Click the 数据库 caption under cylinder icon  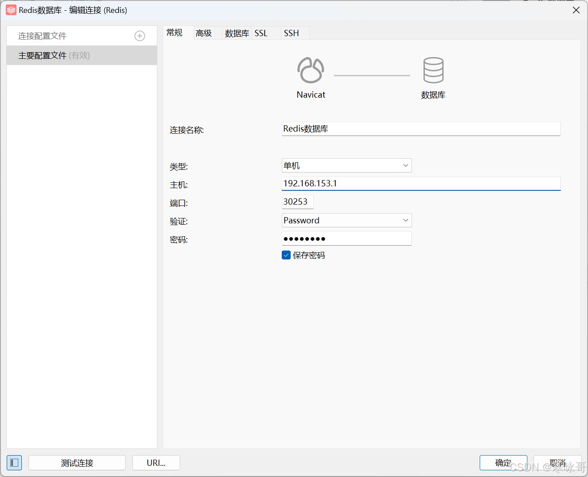point(433,95)
